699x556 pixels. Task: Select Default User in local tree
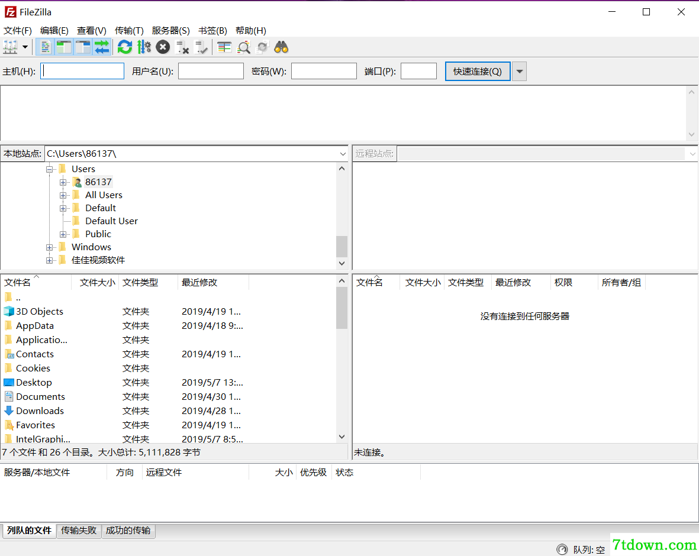click(x=111, y=221)
